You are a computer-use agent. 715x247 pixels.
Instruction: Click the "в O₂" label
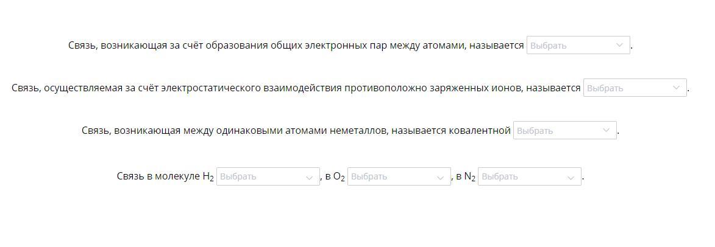(x=335, y=176)
